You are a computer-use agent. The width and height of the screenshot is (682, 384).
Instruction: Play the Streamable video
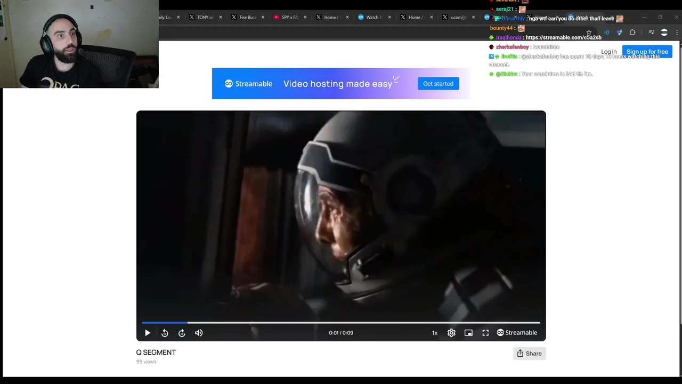(148, 333)
